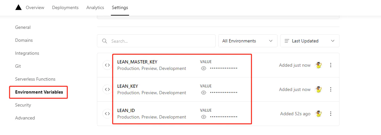Click 'Added just now' in the LEAN_MASTER_KEY row
Viewport: 381px width, 135px height.
pyautogui.click(x=295, y=65)
